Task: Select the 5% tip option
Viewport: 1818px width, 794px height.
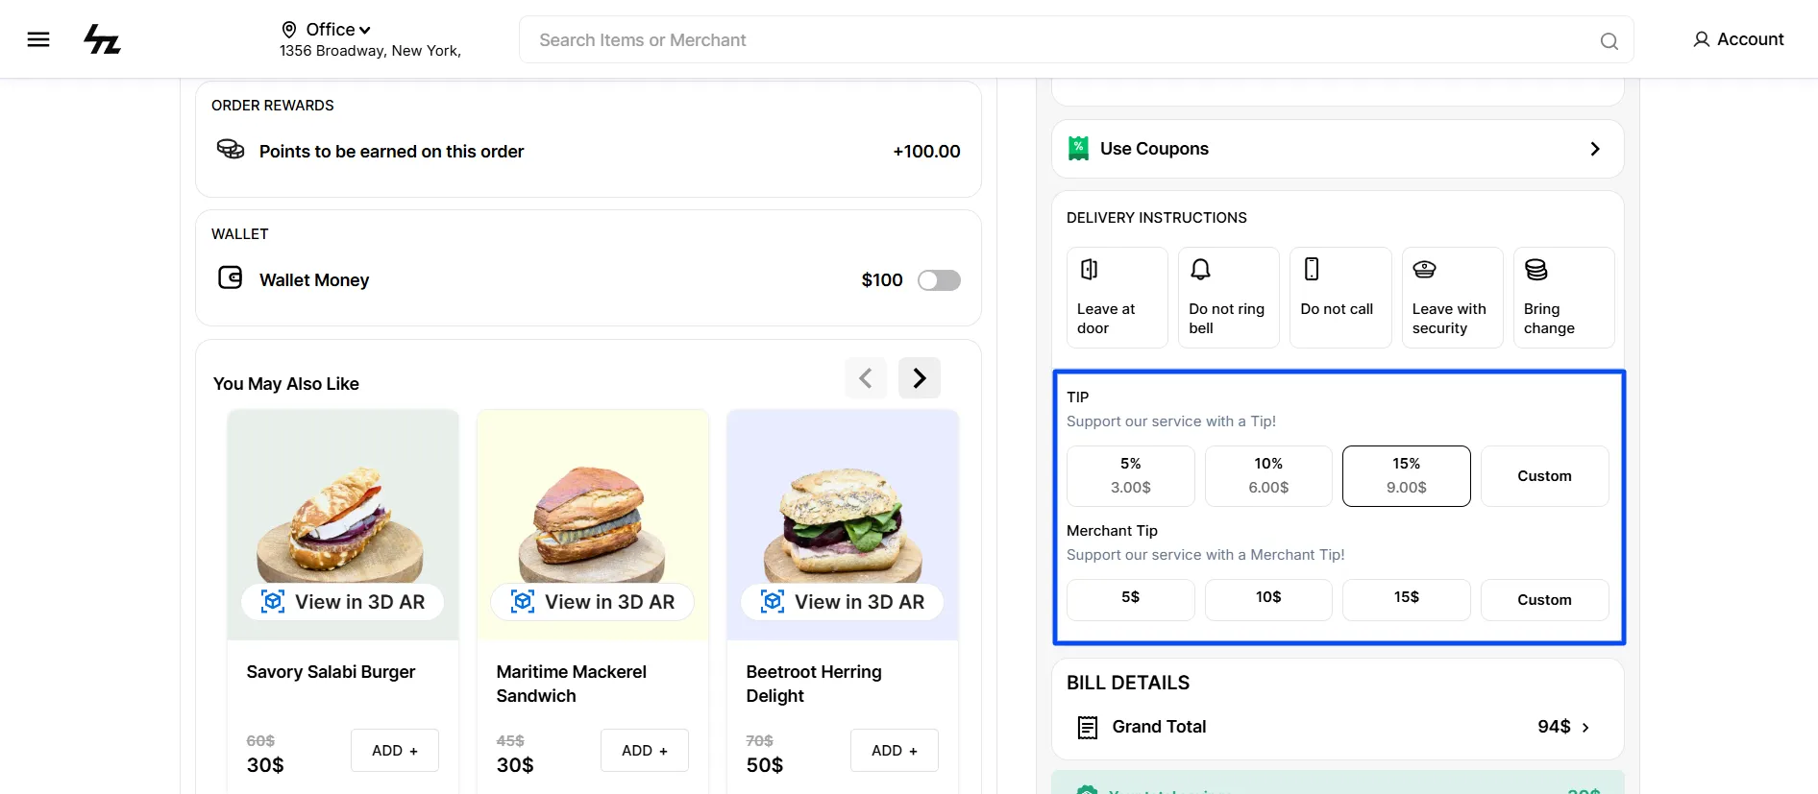Action: pyautogui.click(x=1131, y=476)
